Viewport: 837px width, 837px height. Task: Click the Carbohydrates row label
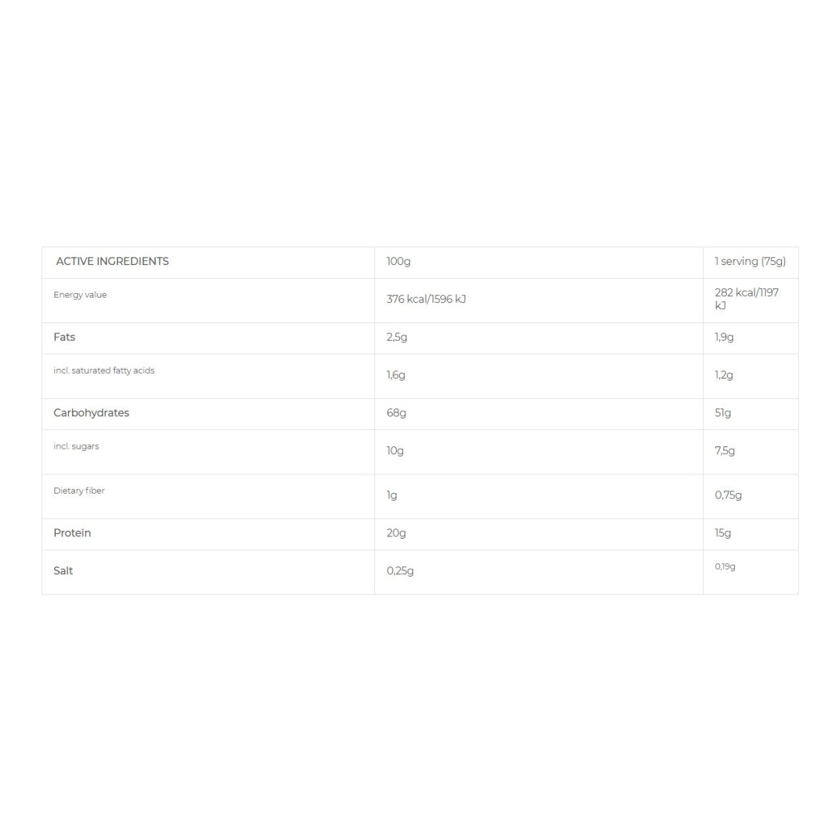click(91, 414)
